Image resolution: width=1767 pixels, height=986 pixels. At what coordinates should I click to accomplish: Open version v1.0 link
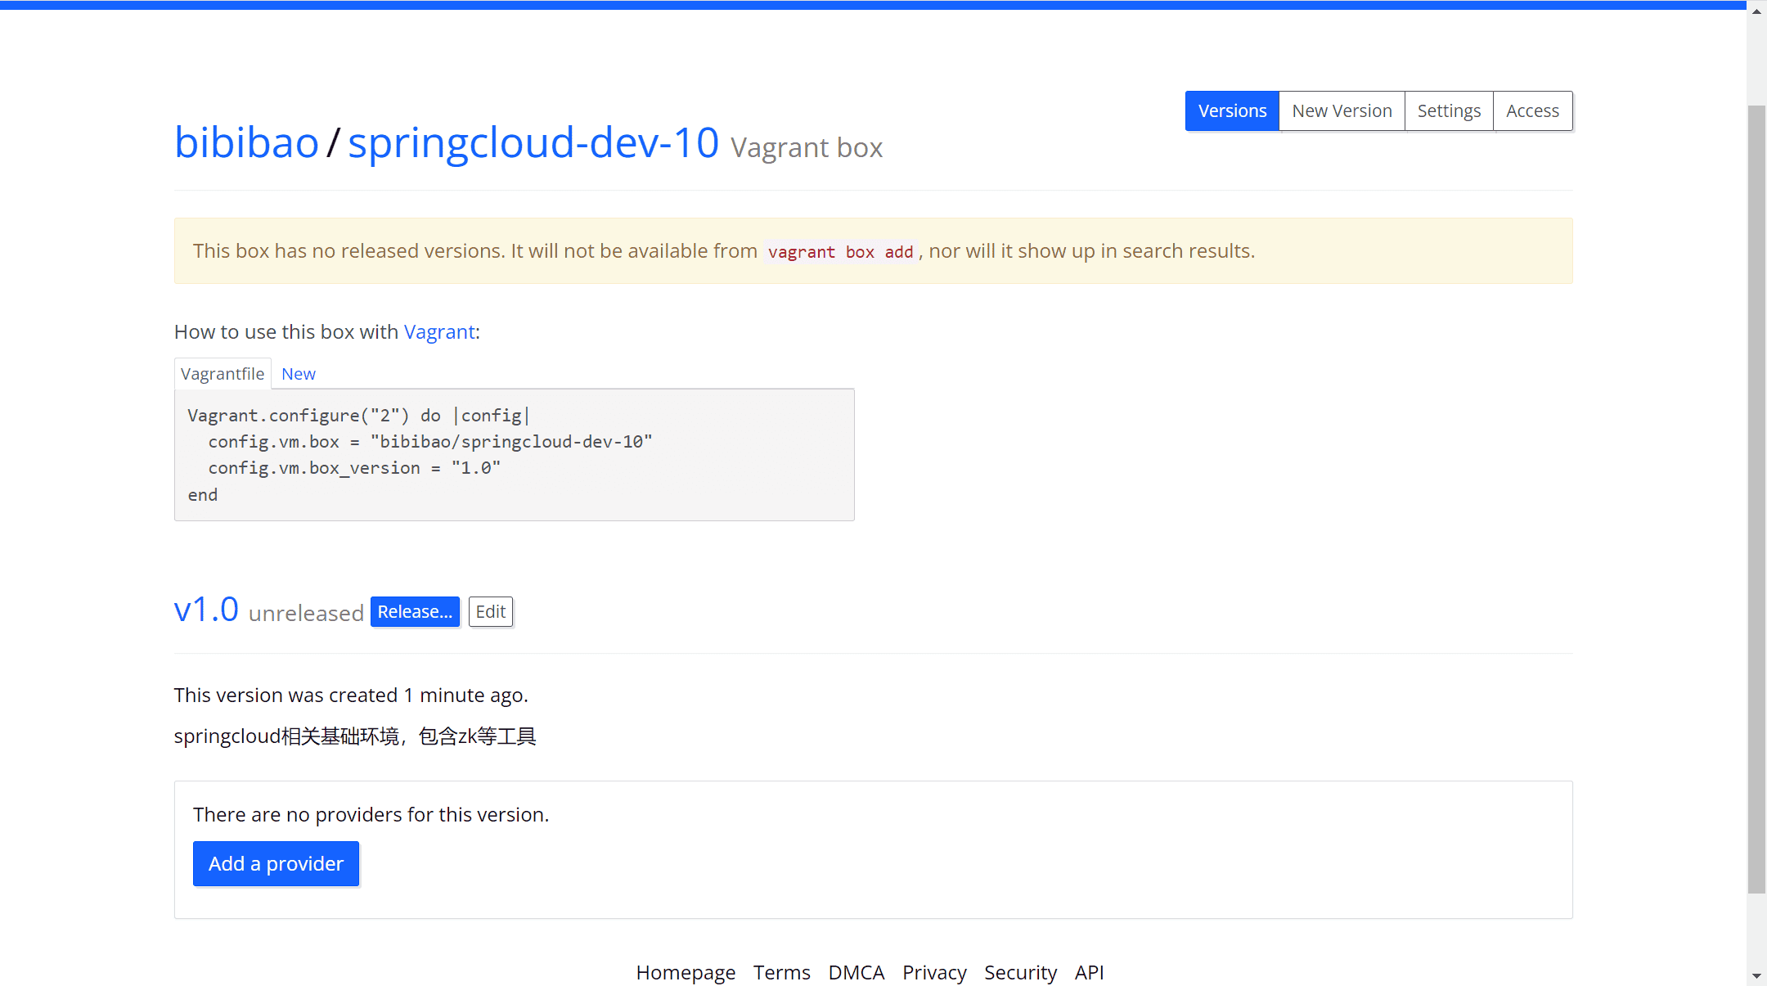[206, 610]
